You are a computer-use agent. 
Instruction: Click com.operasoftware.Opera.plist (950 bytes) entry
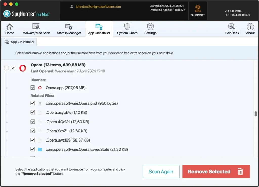coord(82,103)
